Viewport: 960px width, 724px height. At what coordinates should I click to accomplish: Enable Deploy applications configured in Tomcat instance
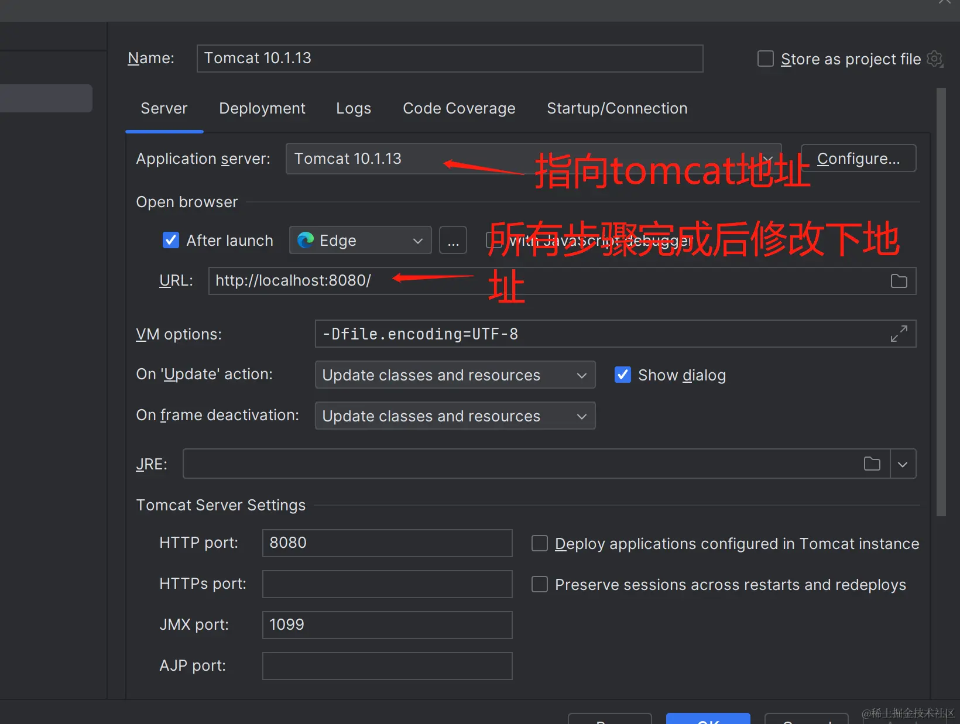[x=539, y=543]
